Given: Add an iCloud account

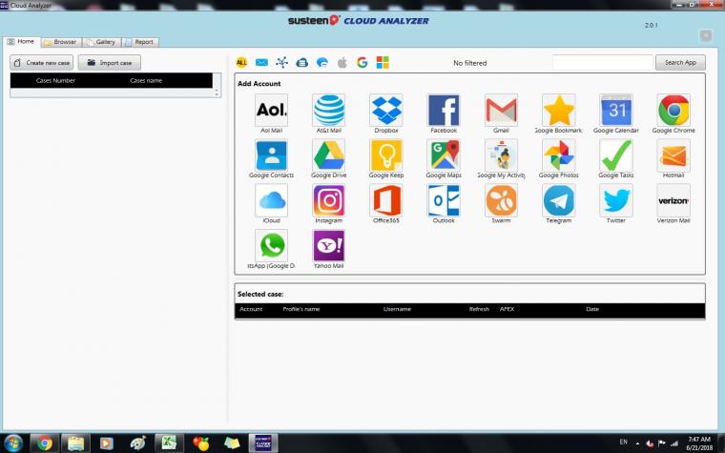Looking at the screenshot, I should [x=271, y=200].
